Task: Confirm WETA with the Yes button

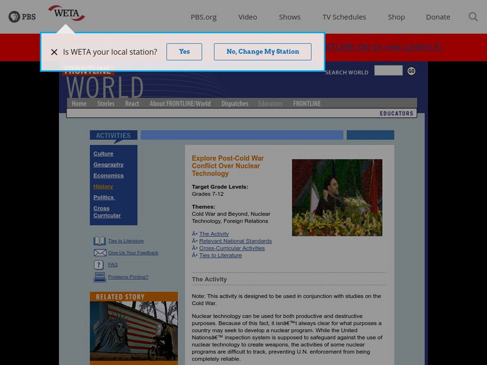Action: point(184,52)
